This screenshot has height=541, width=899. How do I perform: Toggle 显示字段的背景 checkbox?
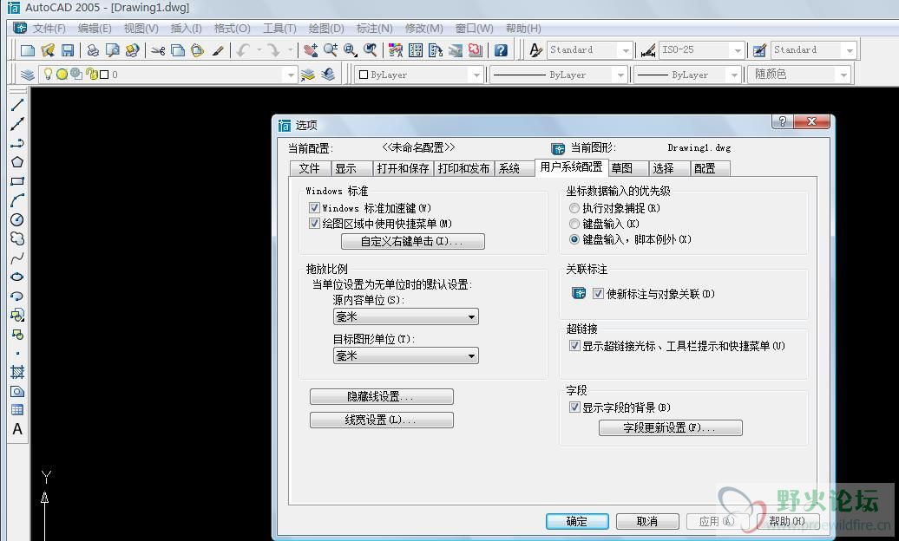[574, 407]
